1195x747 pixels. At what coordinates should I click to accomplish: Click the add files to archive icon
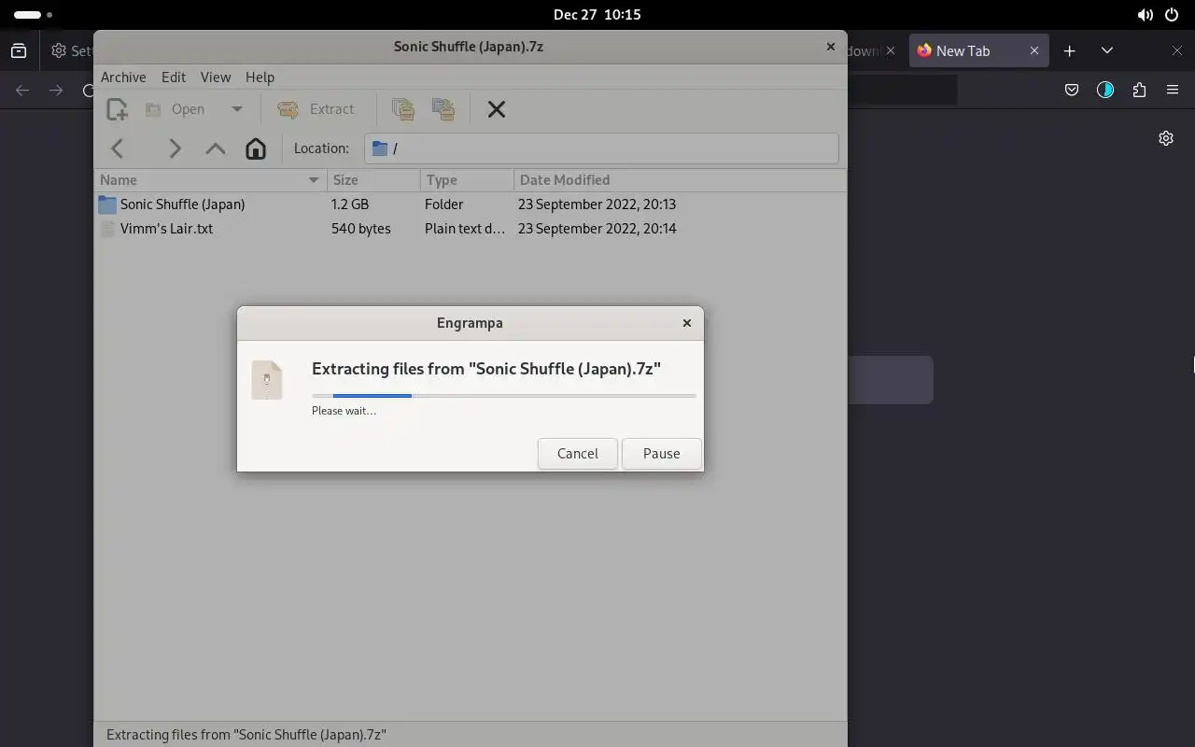403,109
